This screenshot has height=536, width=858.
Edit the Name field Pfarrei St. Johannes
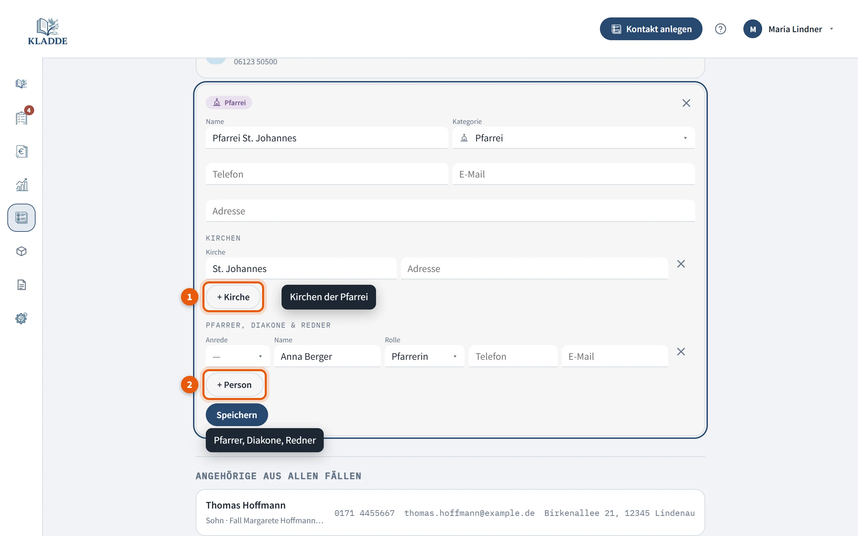click(x=326, y=138)
